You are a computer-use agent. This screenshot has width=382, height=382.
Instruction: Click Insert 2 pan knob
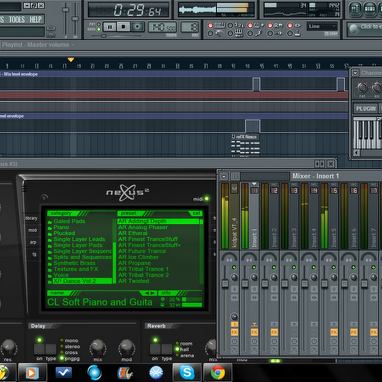[x=274, y=277]
